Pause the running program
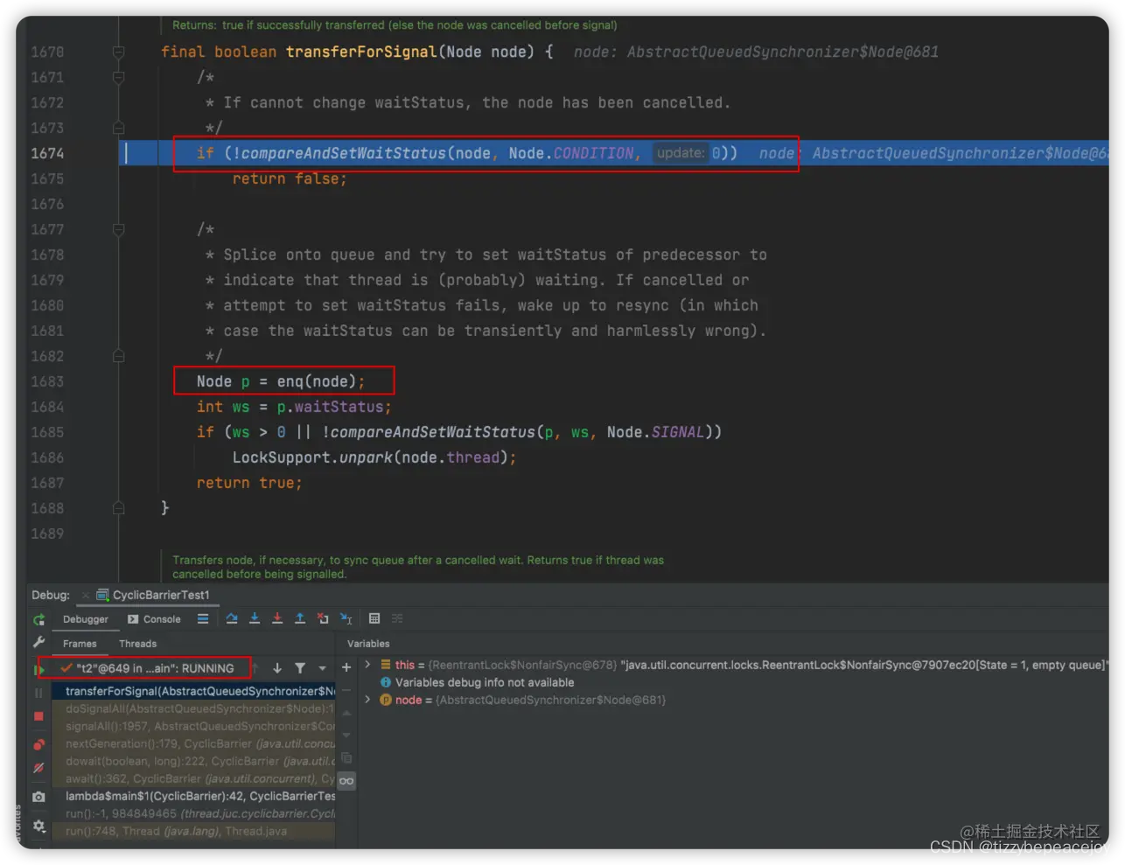 point(38,693)
